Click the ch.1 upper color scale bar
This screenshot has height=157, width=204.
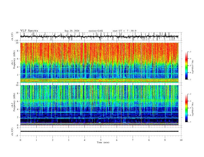(x=186, y=66)
